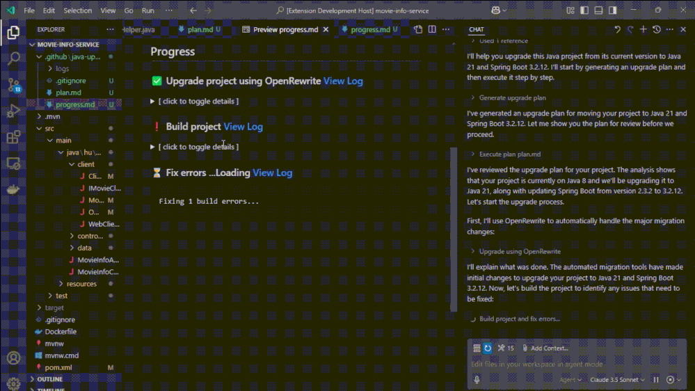Open the Manage gear in activity bar
Screen dimensions: 695x391
tap(13, 383)
